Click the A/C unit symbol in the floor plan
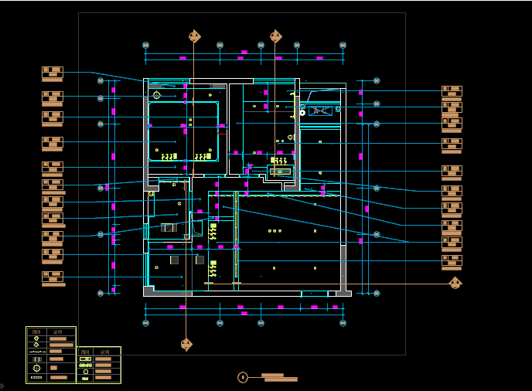This screenshot has height=391, width=532. point(320,111)
